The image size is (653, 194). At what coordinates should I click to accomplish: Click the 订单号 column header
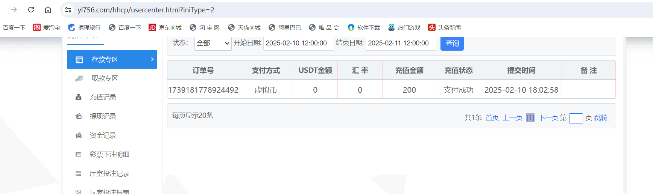[203, 71]
